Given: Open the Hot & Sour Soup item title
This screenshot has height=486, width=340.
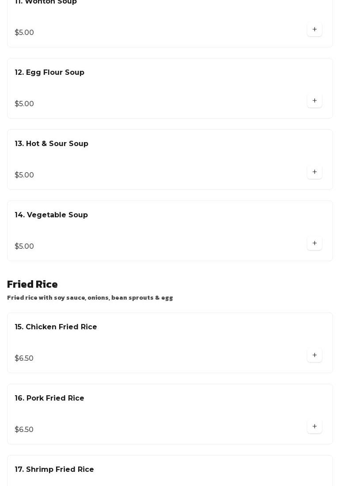Looking at the screenshot, I should point(52,144).
